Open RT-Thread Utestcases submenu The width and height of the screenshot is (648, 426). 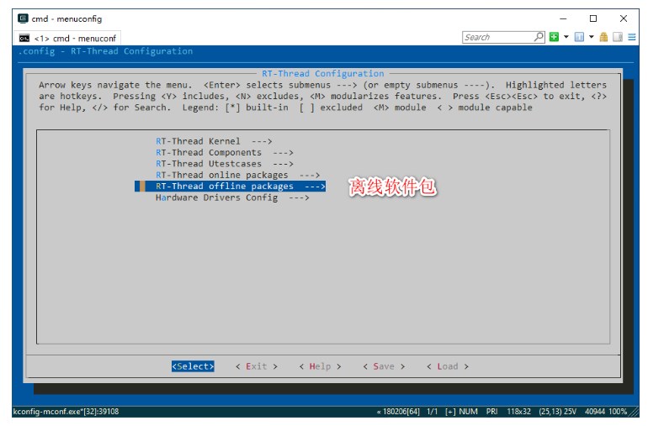[225, 164]
